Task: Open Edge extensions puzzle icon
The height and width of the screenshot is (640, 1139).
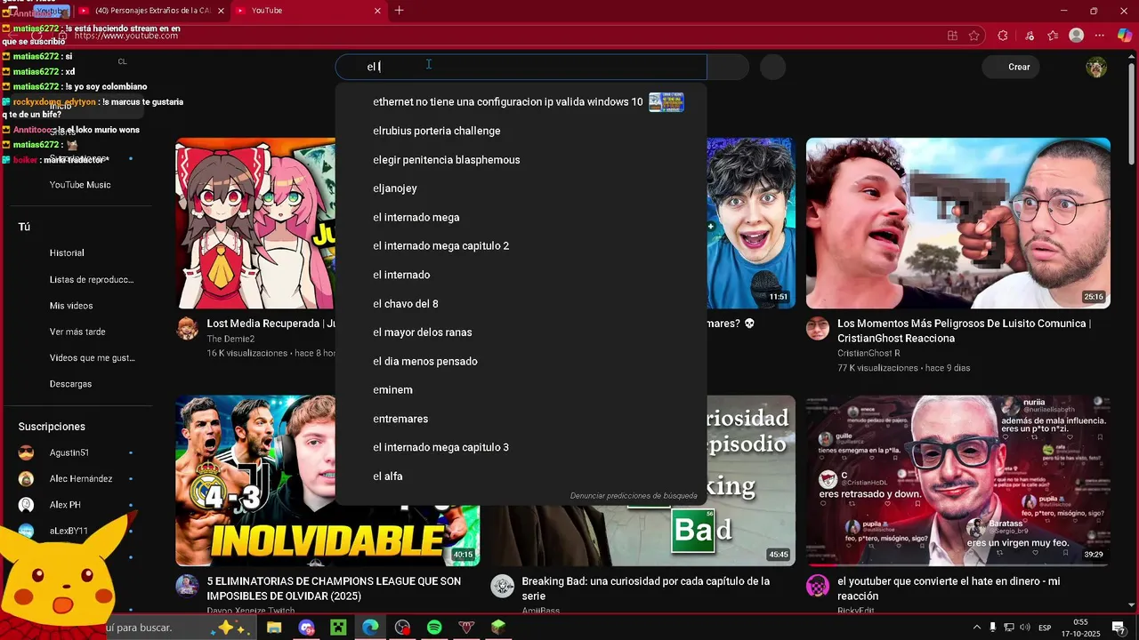Action: coord(1003,36)
